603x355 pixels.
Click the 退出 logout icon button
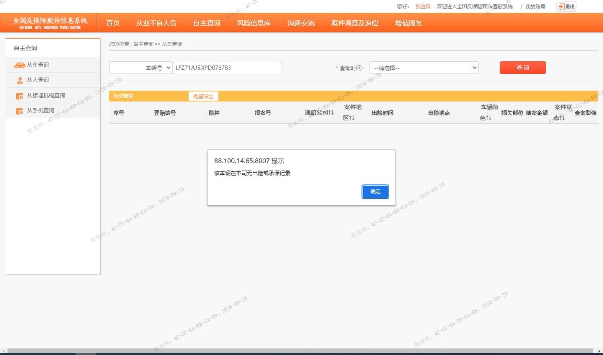(x=566, y=7)
